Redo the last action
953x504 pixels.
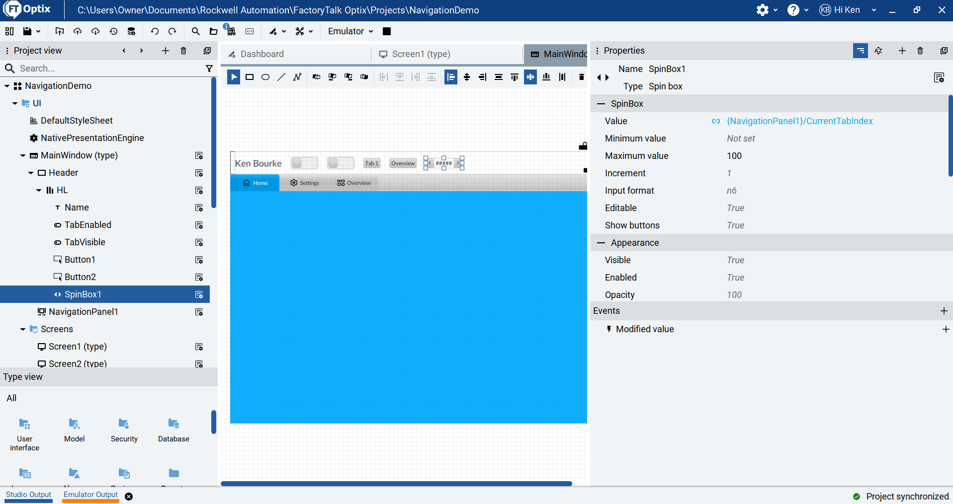point(173,31)
